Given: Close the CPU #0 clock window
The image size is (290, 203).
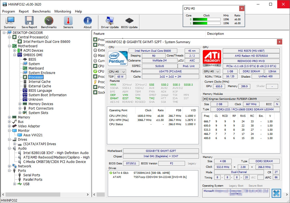Looking at the screenshot, I should point(242,8).
